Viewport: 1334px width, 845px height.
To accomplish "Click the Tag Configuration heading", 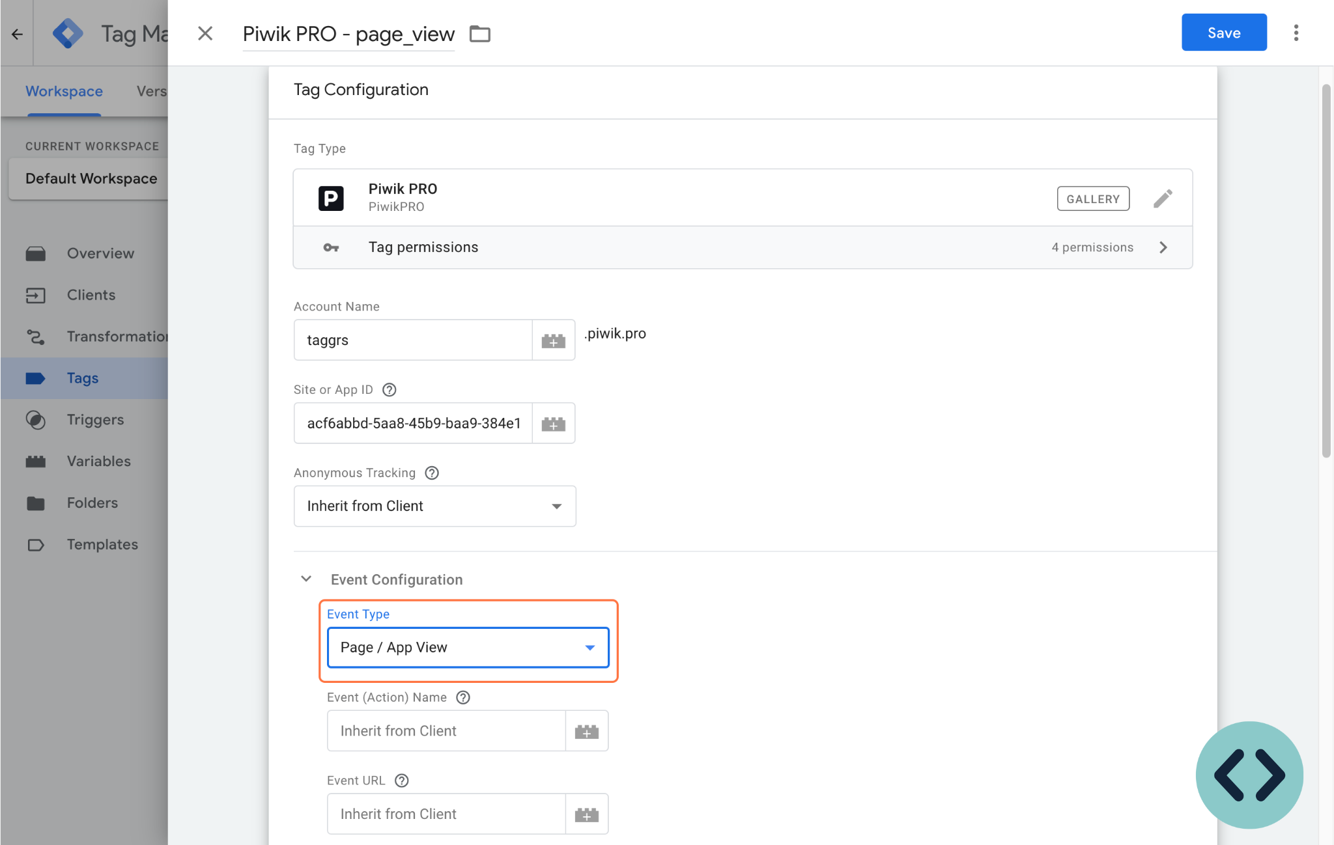I will (361, 90).
